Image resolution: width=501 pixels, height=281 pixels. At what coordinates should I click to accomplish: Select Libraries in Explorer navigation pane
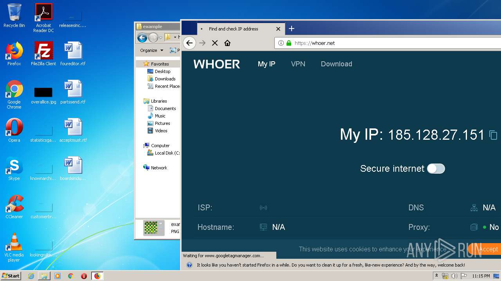155,101
